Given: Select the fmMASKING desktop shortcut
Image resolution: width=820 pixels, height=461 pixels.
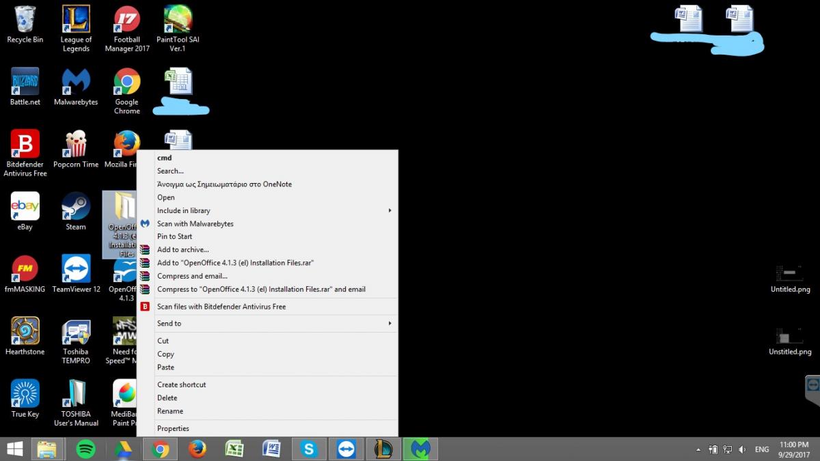Looking at the screenshot, I should click(25, 274).
